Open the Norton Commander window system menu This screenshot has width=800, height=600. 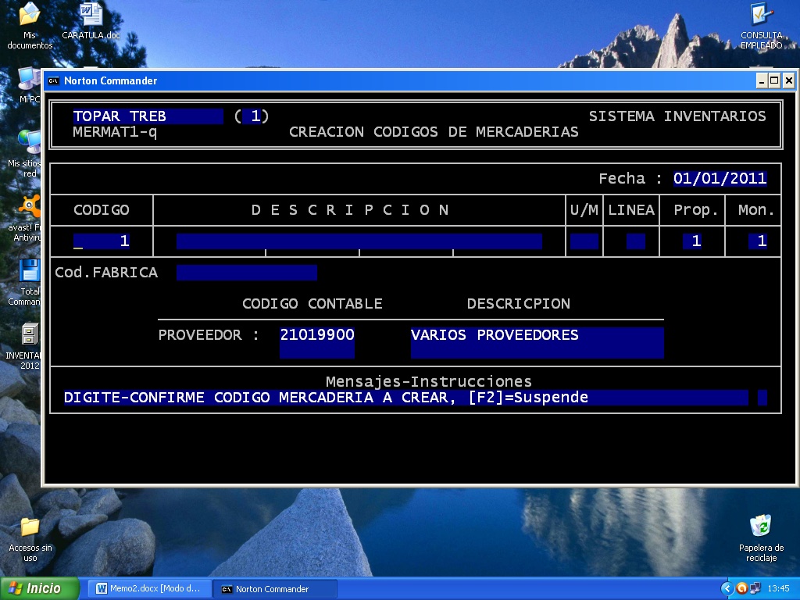(53, 80)
